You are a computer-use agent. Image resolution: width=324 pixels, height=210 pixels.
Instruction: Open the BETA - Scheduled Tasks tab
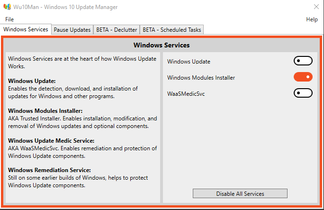click(x=172, y=30)
